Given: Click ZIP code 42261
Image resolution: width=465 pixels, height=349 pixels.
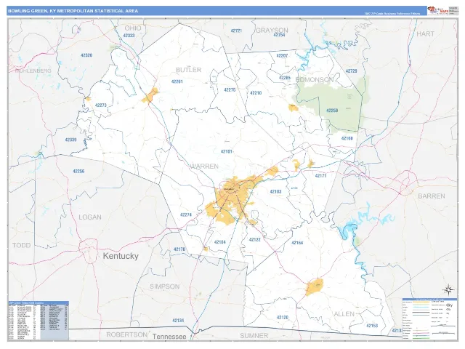Looking at the screenshot, I should (177, 81).
